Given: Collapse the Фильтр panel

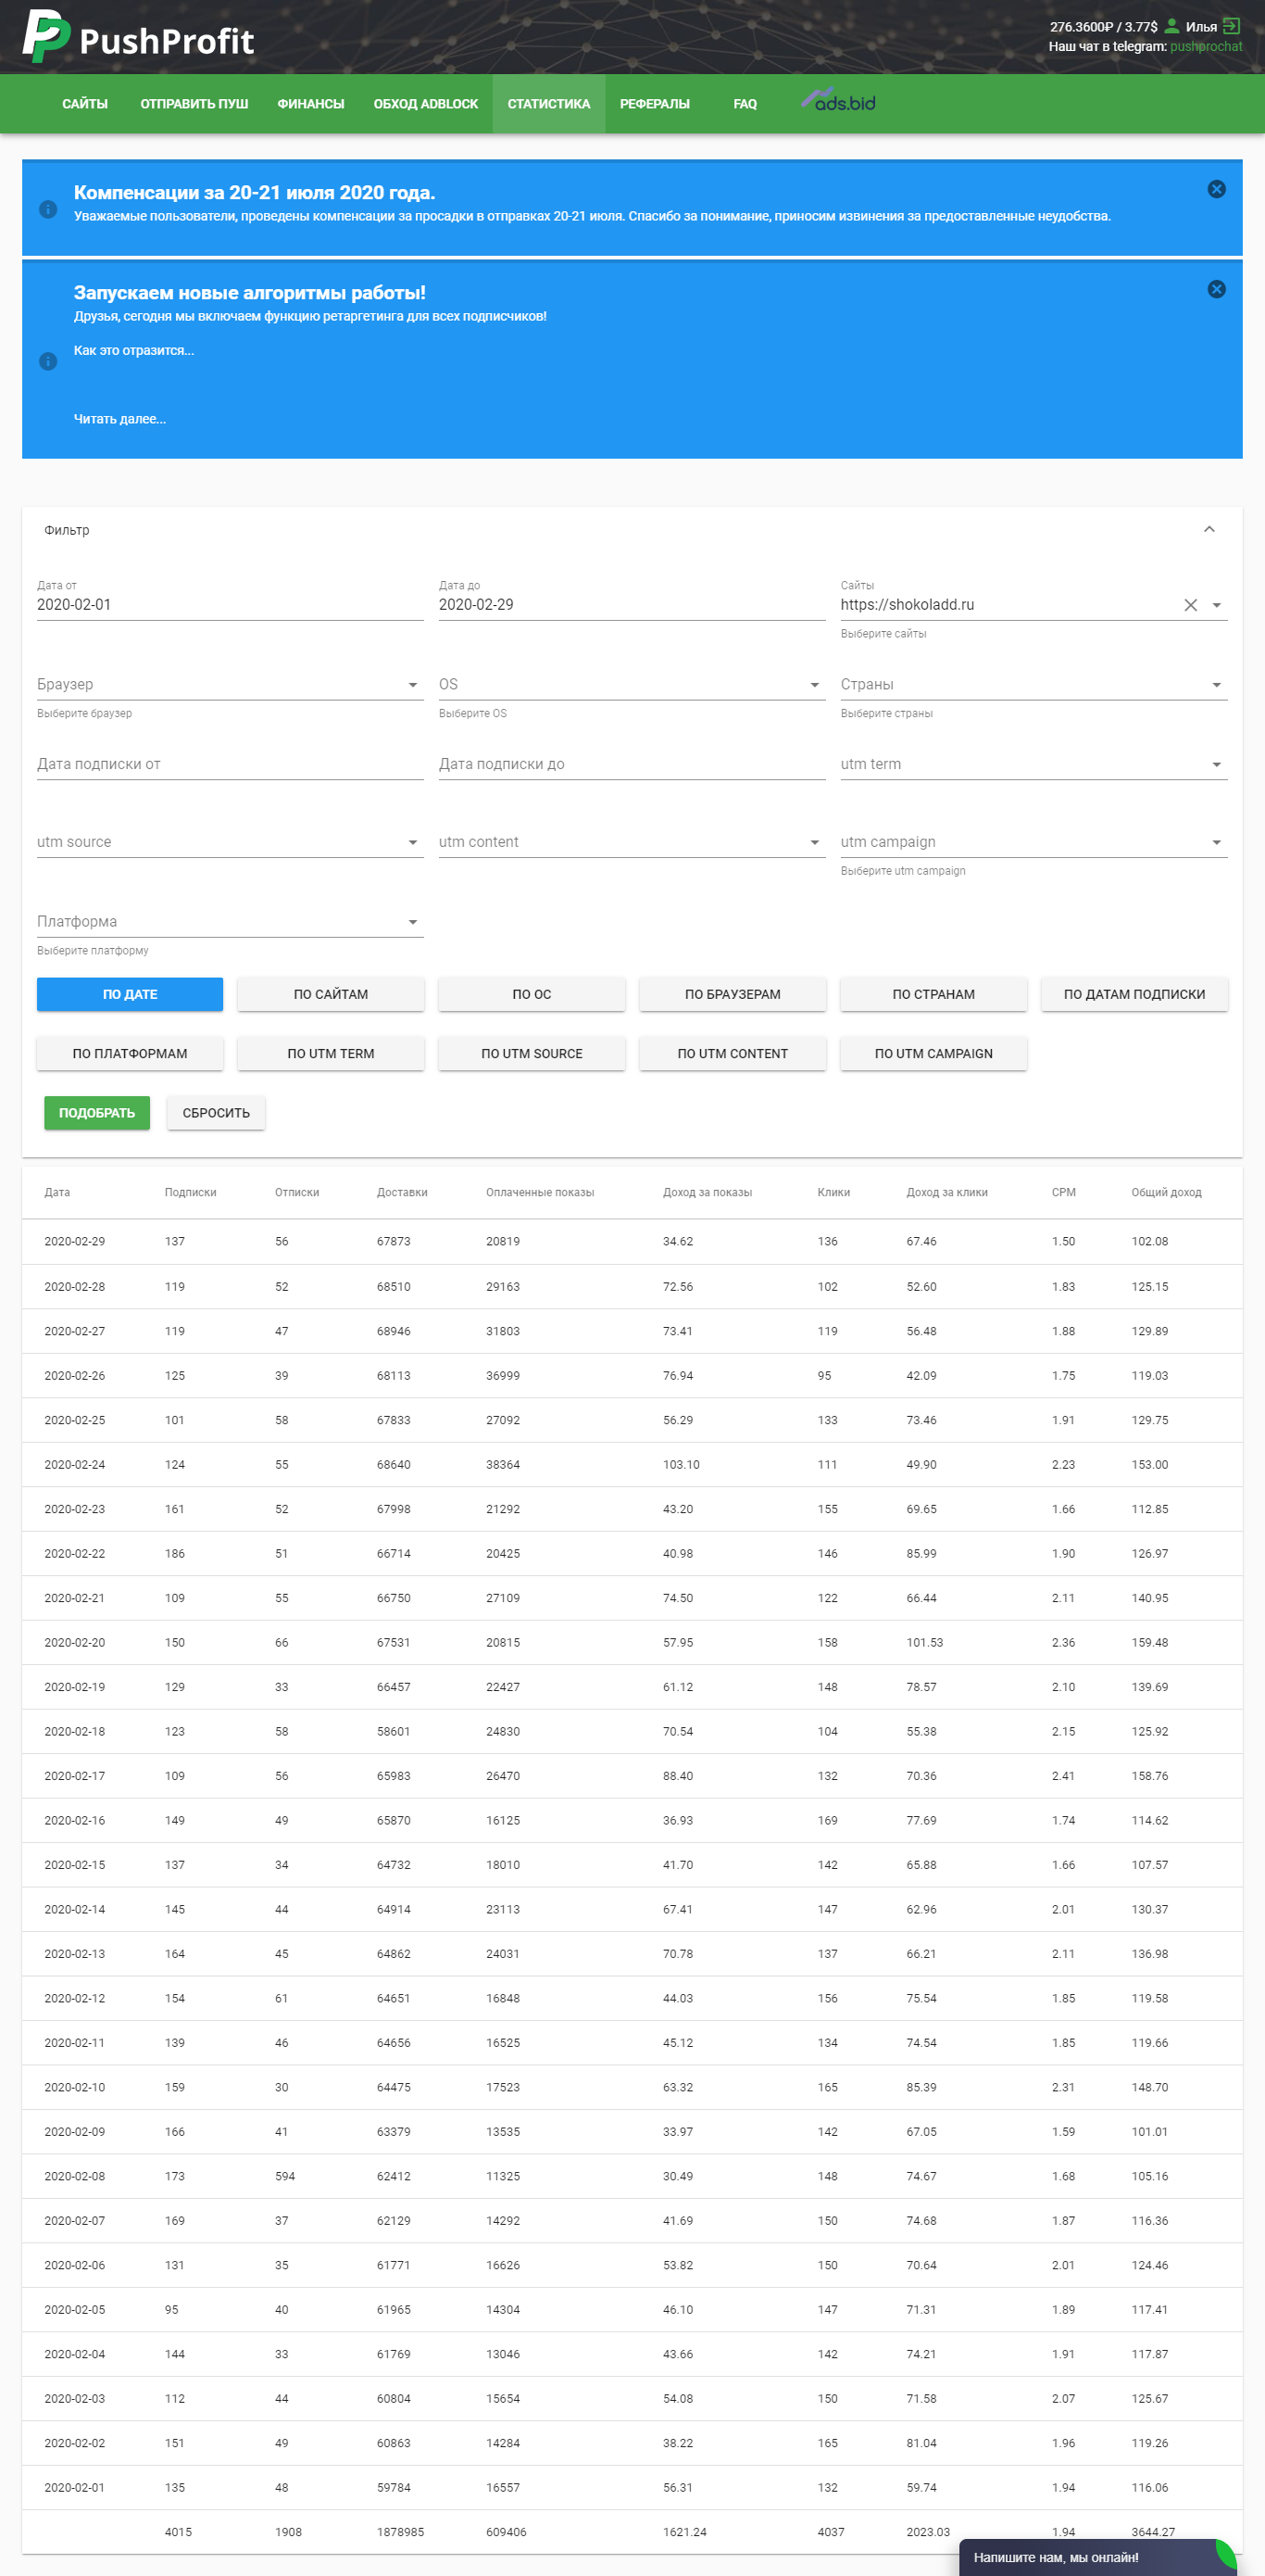Looking at the screenshot, I should (x=1209, y=529).
